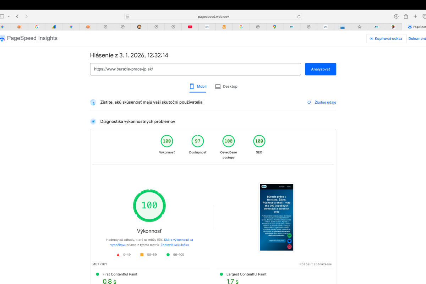Viewport: 426px width, 284px height.
Task: Click the 100 SEO score gauge
Action: pos(259,141)
